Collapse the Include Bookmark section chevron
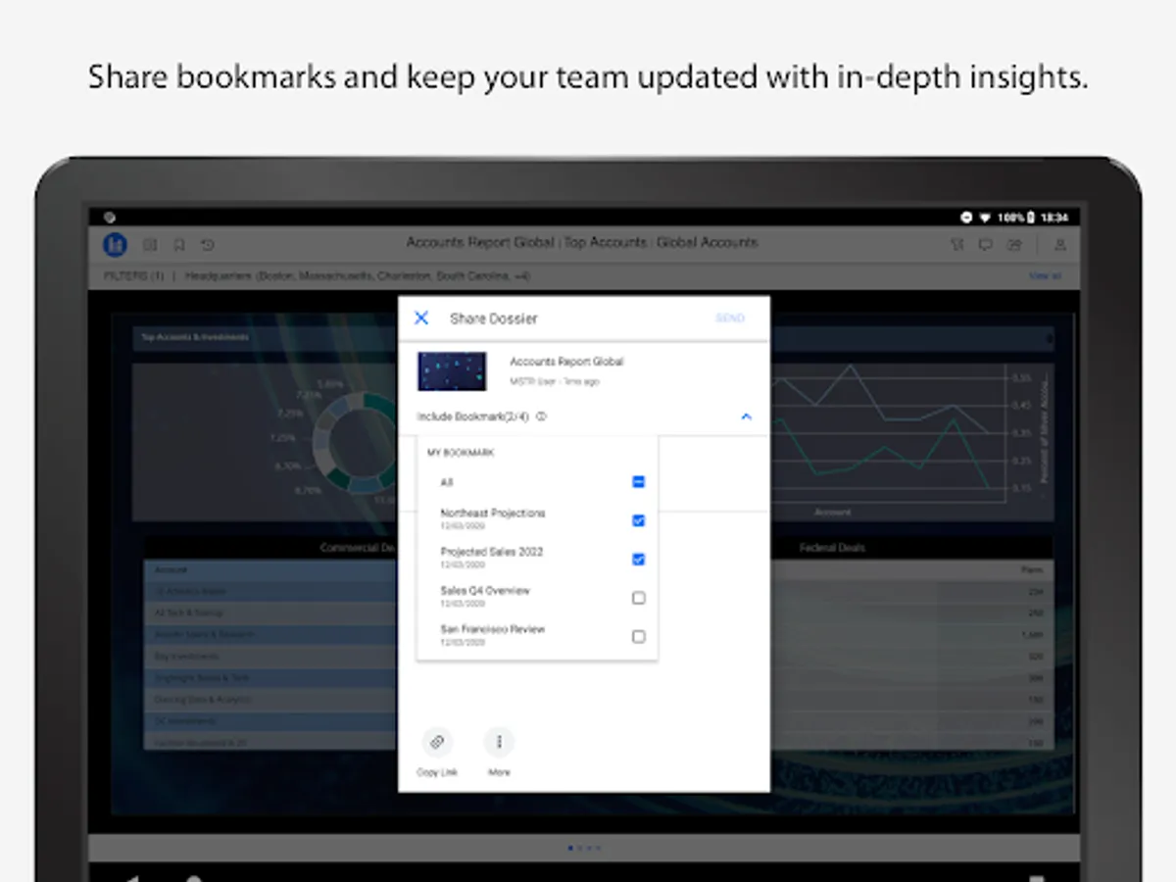This screenshot has height=882, width=1176. click(746, 416)
